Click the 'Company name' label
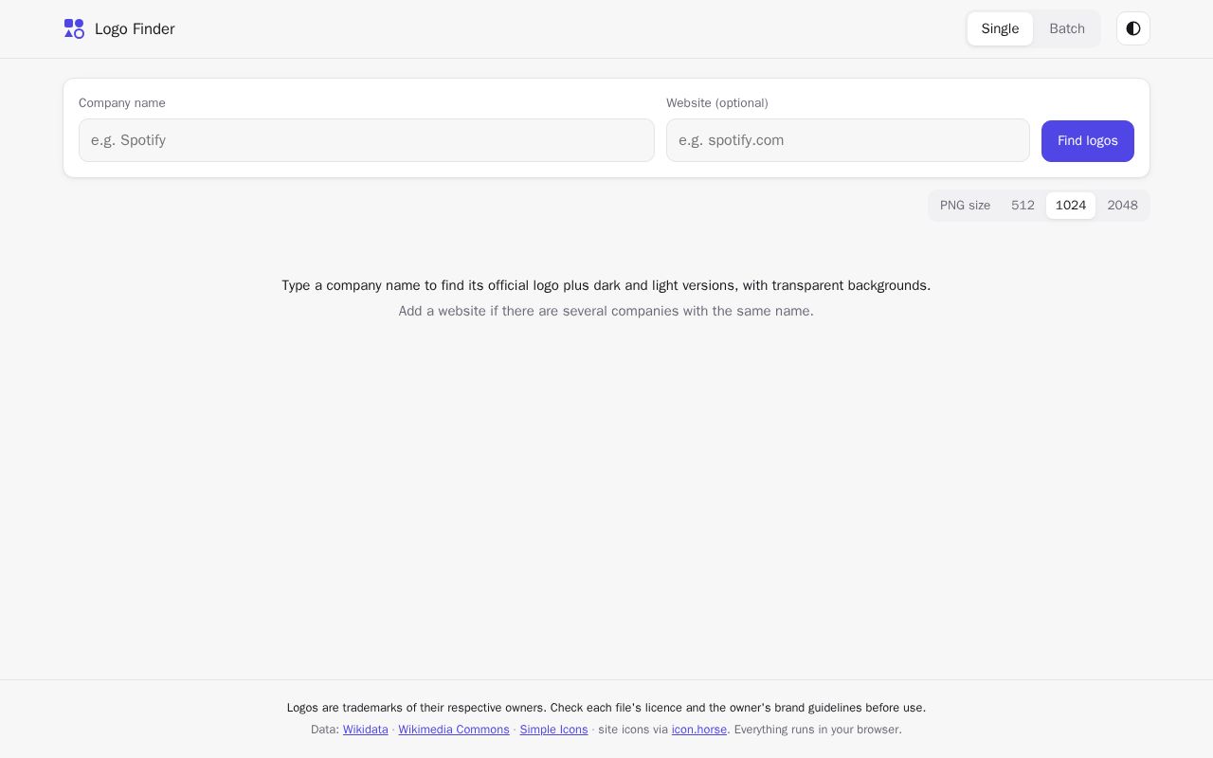1213x758 pixels. point(122,103)
